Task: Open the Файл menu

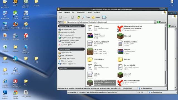Action: click(x=60, y=12)
